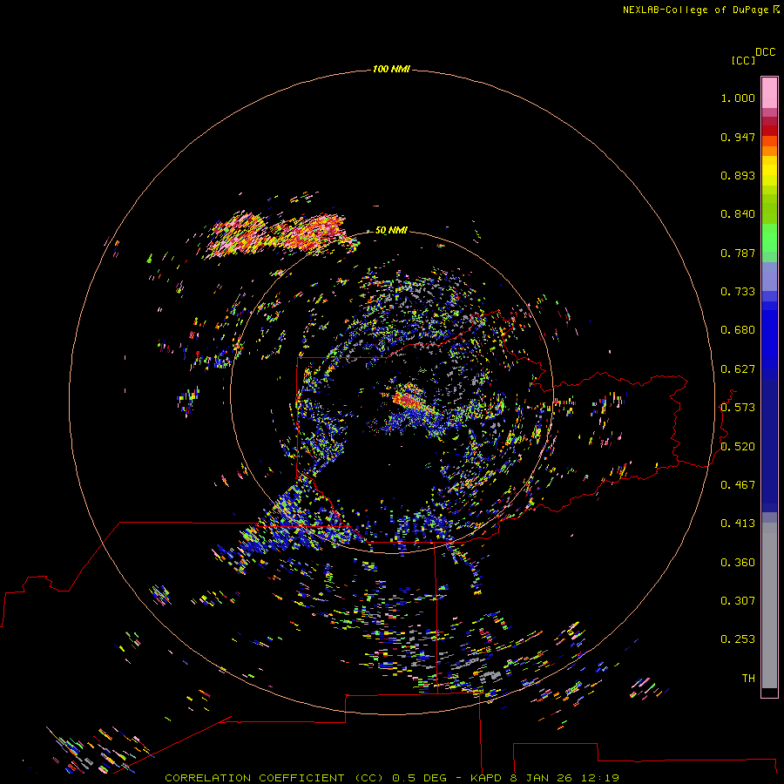Pick the pink segment of the color bar
This screenshot has width=784, height=784.
coord(769,93)
